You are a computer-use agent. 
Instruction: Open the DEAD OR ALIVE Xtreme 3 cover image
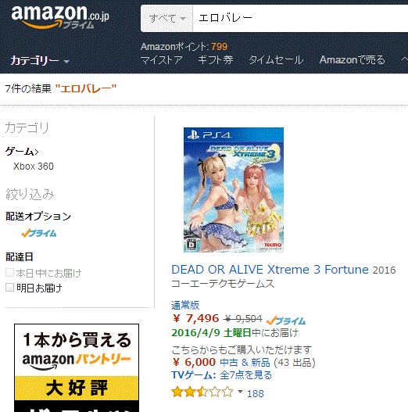click(x=234, y=190)
